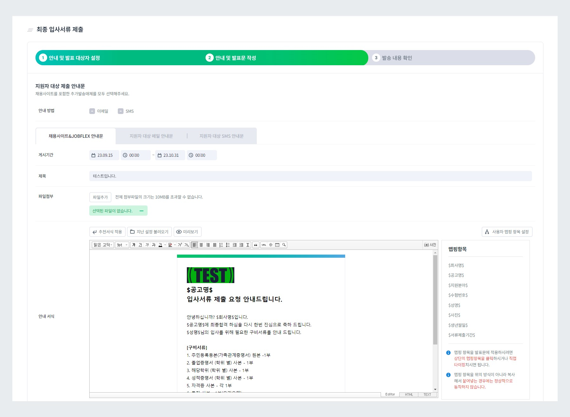This screenshot has width=570, height=417.
Task: Enable the 이메일 notification checkbox
Action: click(x=92, y=111)
